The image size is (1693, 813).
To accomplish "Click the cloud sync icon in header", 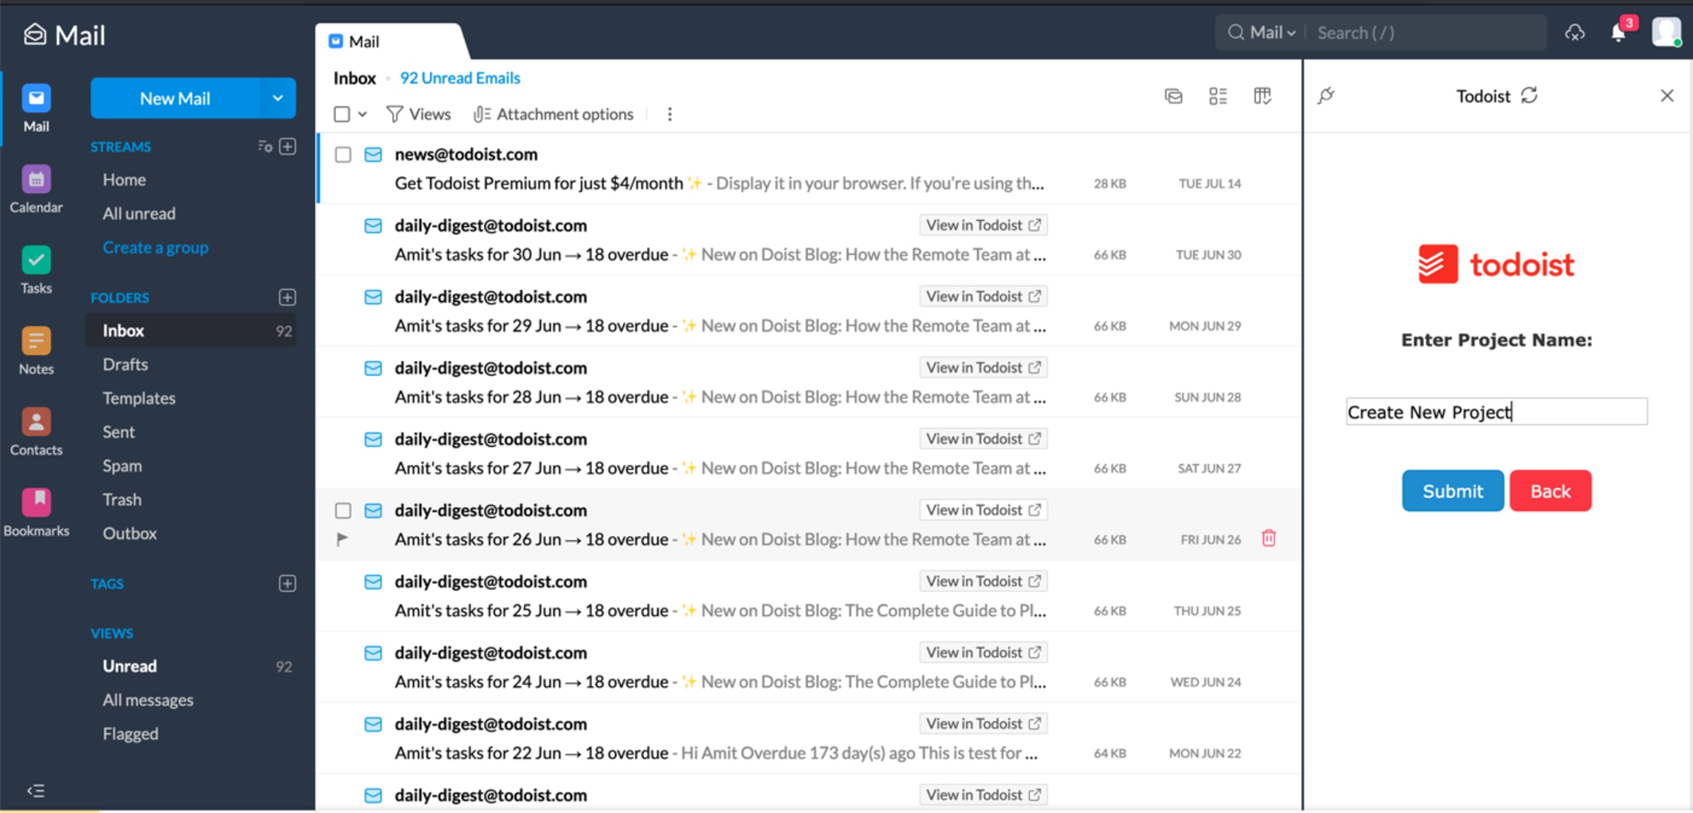I will [x=1575, y=32].
